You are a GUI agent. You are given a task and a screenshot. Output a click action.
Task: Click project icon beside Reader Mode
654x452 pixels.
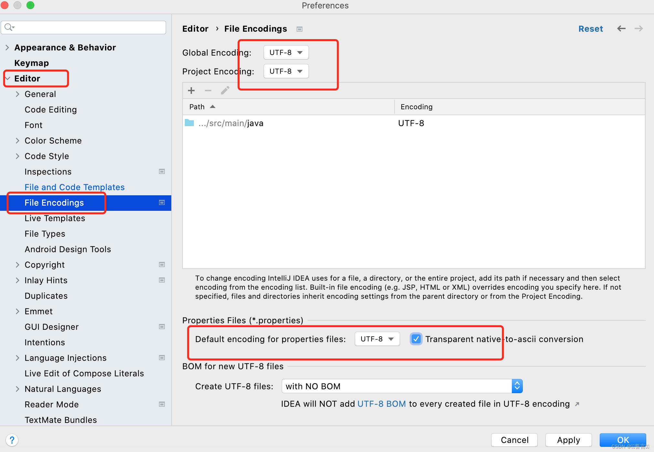162,404
